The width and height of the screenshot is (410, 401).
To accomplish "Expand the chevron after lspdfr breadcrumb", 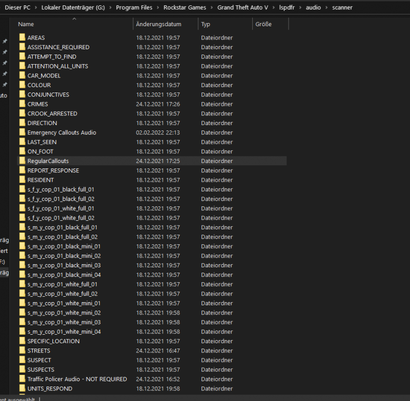I will click(301, 7).
